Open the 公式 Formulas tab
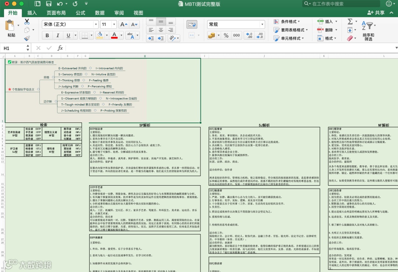Screen dimensions: 398x272 pyautogui.click(x=80, y=13)
